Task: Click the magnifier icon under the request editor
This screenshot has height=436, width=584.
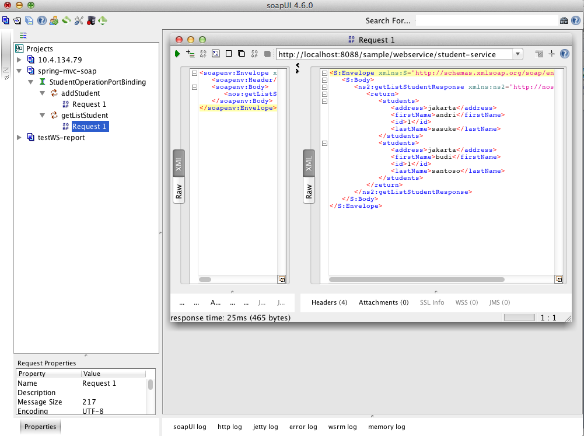Action: pos(282,280)
